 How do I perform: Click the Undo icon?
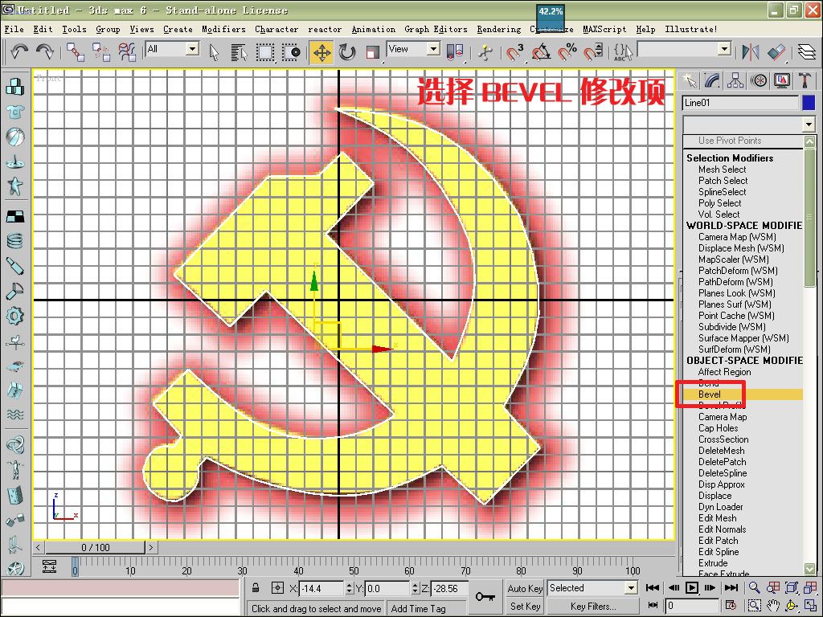click(x=18, y=51)
